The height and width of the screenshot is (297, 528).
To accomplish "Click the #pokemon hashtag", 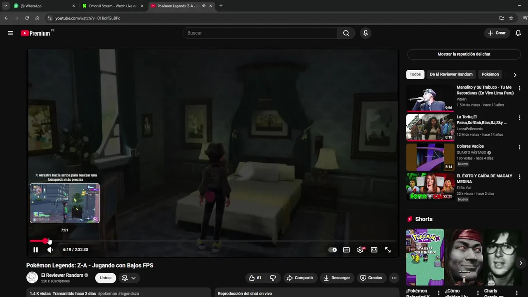I will pyautogui.click(x=107, y=294).
